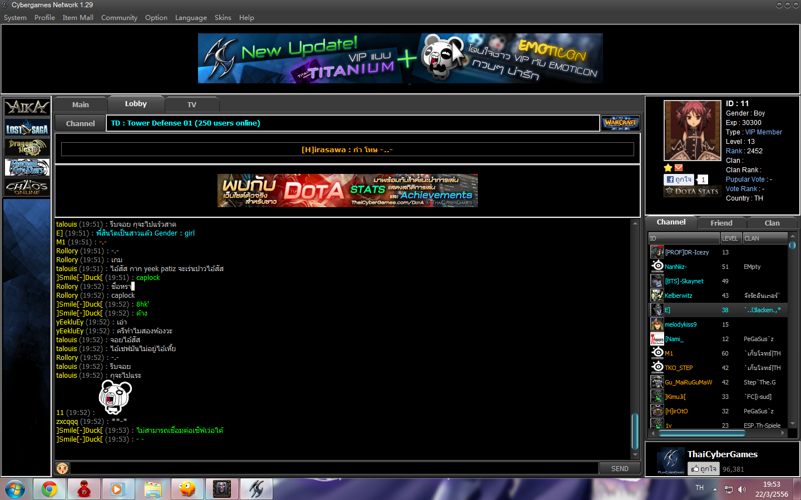Click the DotA Stats badge in profile
Viewport: 801px width, 500px height.
pyautogui.click(x=692, y=191)
